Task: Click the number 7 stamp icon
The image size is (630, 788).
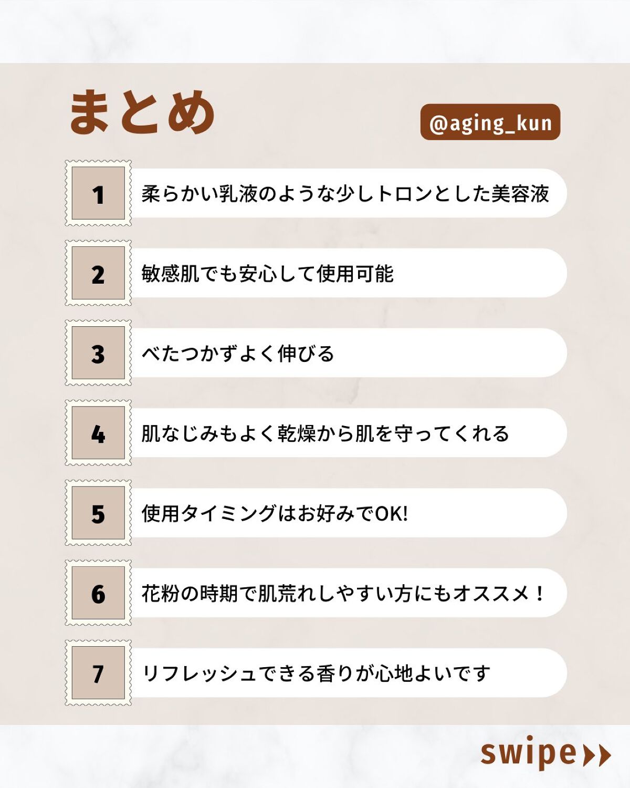Action: pos(98,673)
